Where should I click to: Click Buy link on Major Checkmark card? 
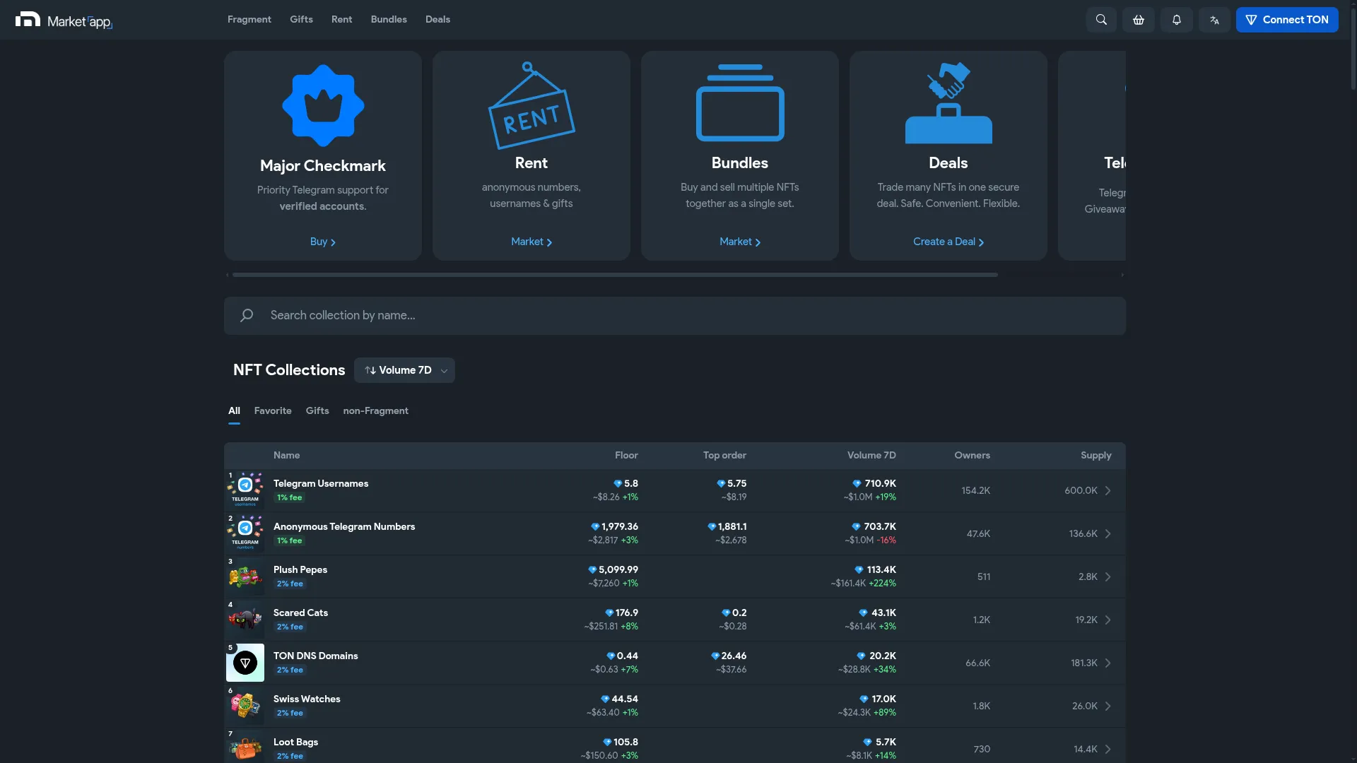[323, 242]
